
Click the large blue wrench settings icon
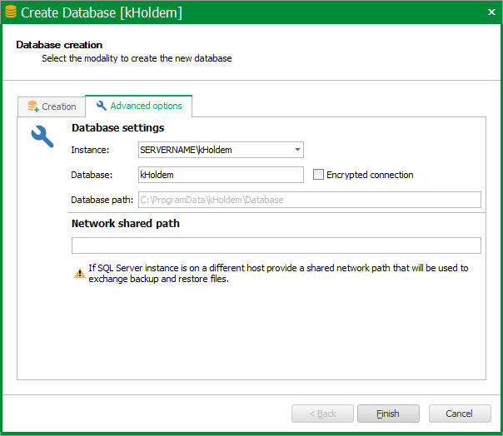click(x=42, y=136)
